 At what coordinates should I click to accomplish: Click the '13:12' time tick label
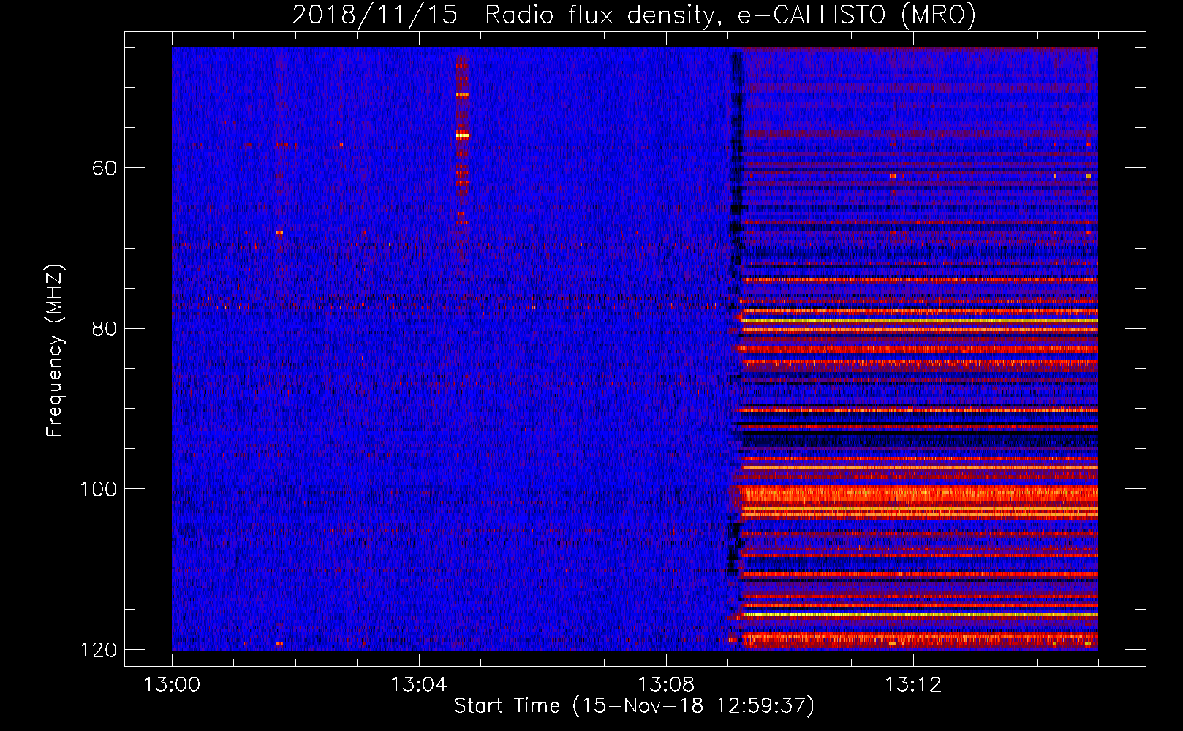[x=912, y=685]
